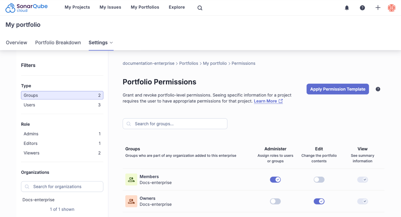Click the magnifier in Search for groups field

(x=129, y=124)
